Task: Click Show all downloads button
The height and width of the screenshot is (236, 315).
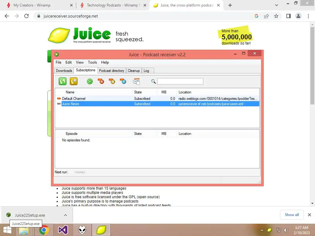Action: [292, 215]
